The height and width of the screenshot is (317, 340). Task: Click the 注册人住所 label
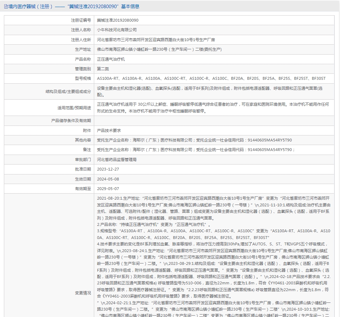pos(81,40)
